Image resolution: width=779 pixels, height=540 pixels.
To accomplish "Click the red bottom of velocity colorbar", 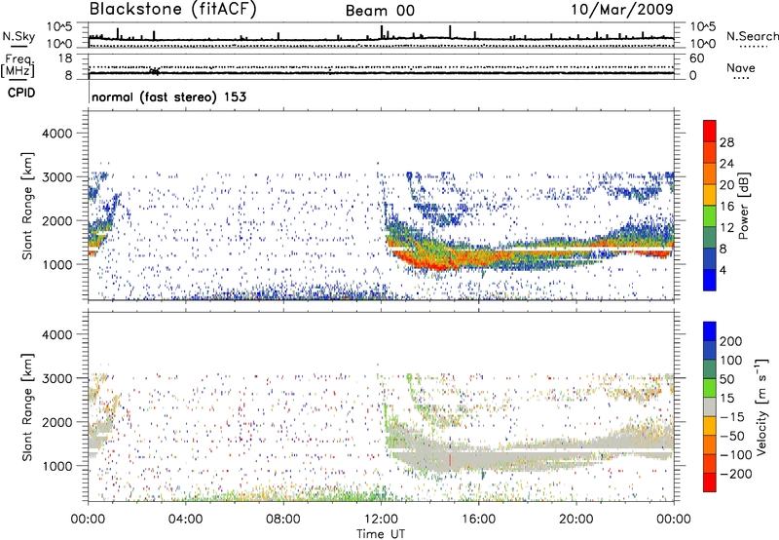I will 710,482.
